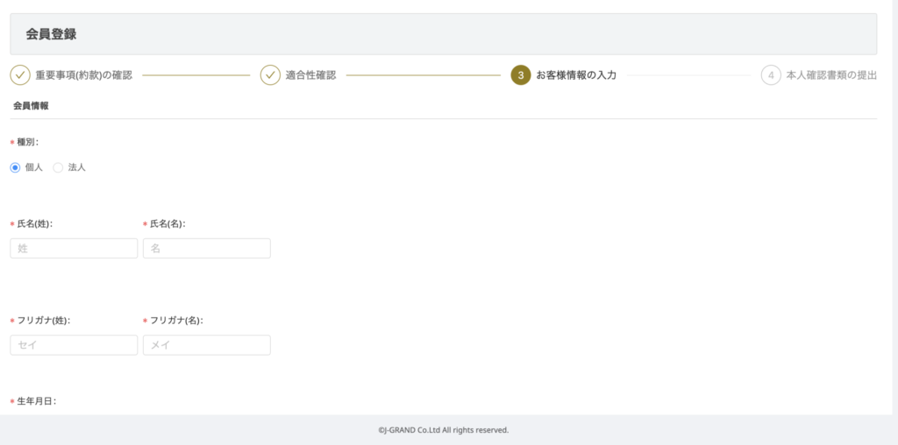Focus the 名 first name input field
This screenshot has width=898, height=445.
pos(206,249)
